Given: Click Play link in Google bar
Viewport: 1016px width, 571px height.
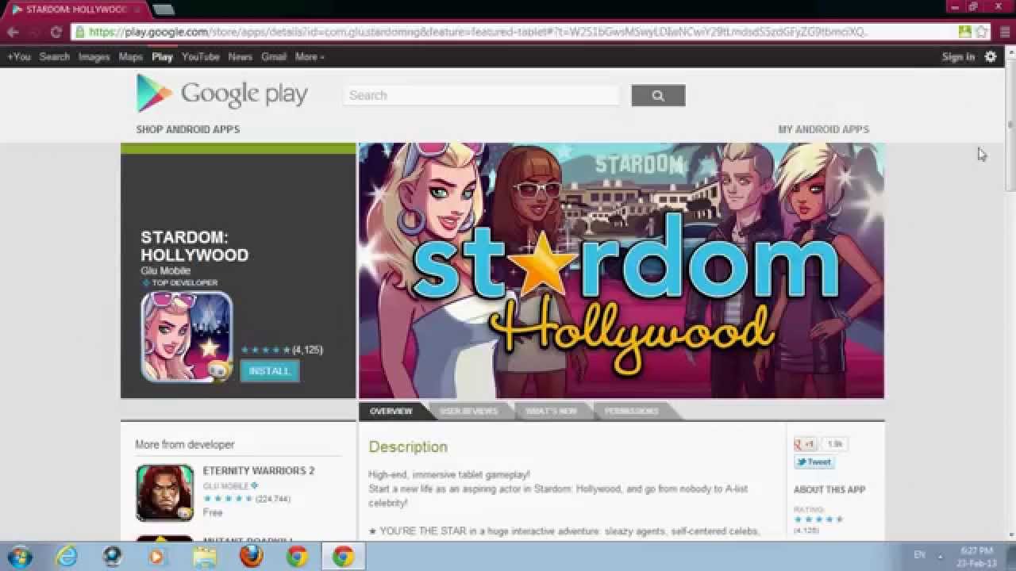Looking at the screenshot, I should coord(162,56).
